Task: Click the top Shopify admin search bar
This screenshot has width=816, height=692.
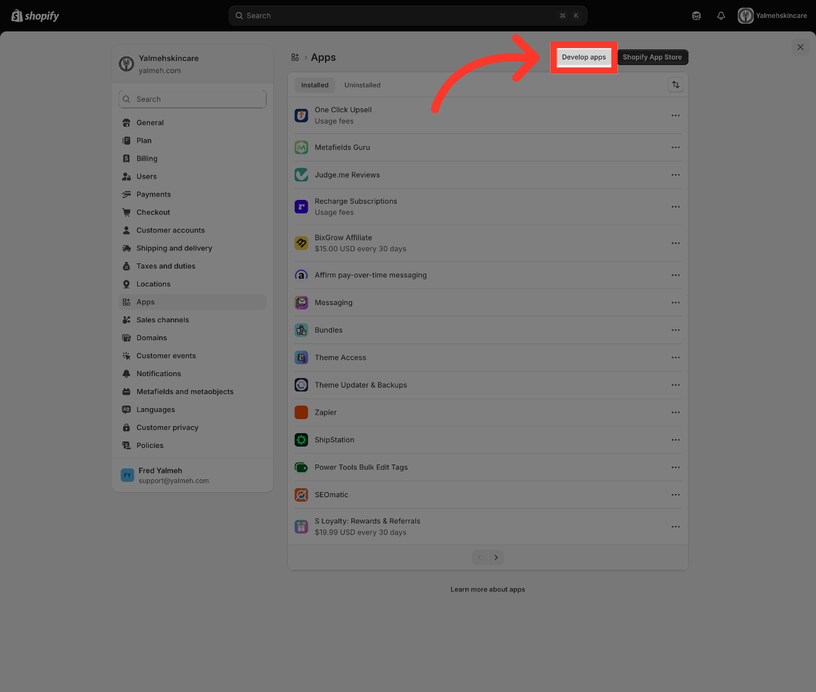Action: click(408, 16)
